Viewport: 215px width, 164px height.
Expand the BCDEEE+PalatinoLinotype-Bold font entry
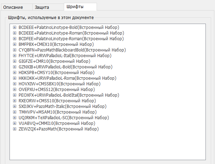14,28
